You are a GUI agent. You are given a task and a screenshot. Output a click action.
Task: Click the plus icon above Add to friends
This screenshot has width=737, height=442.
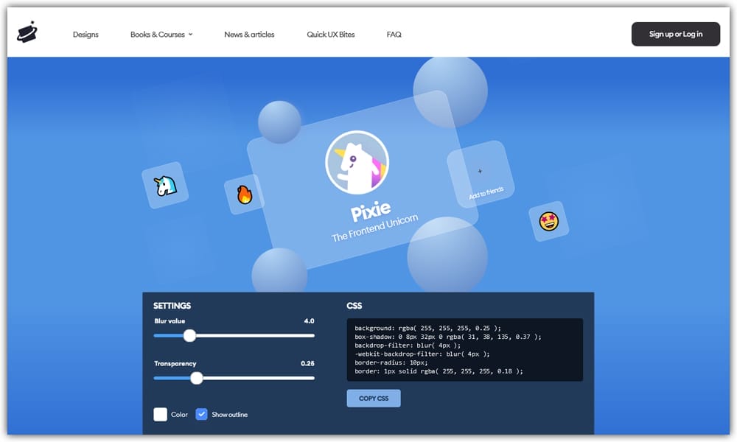[x=481, y=171]
